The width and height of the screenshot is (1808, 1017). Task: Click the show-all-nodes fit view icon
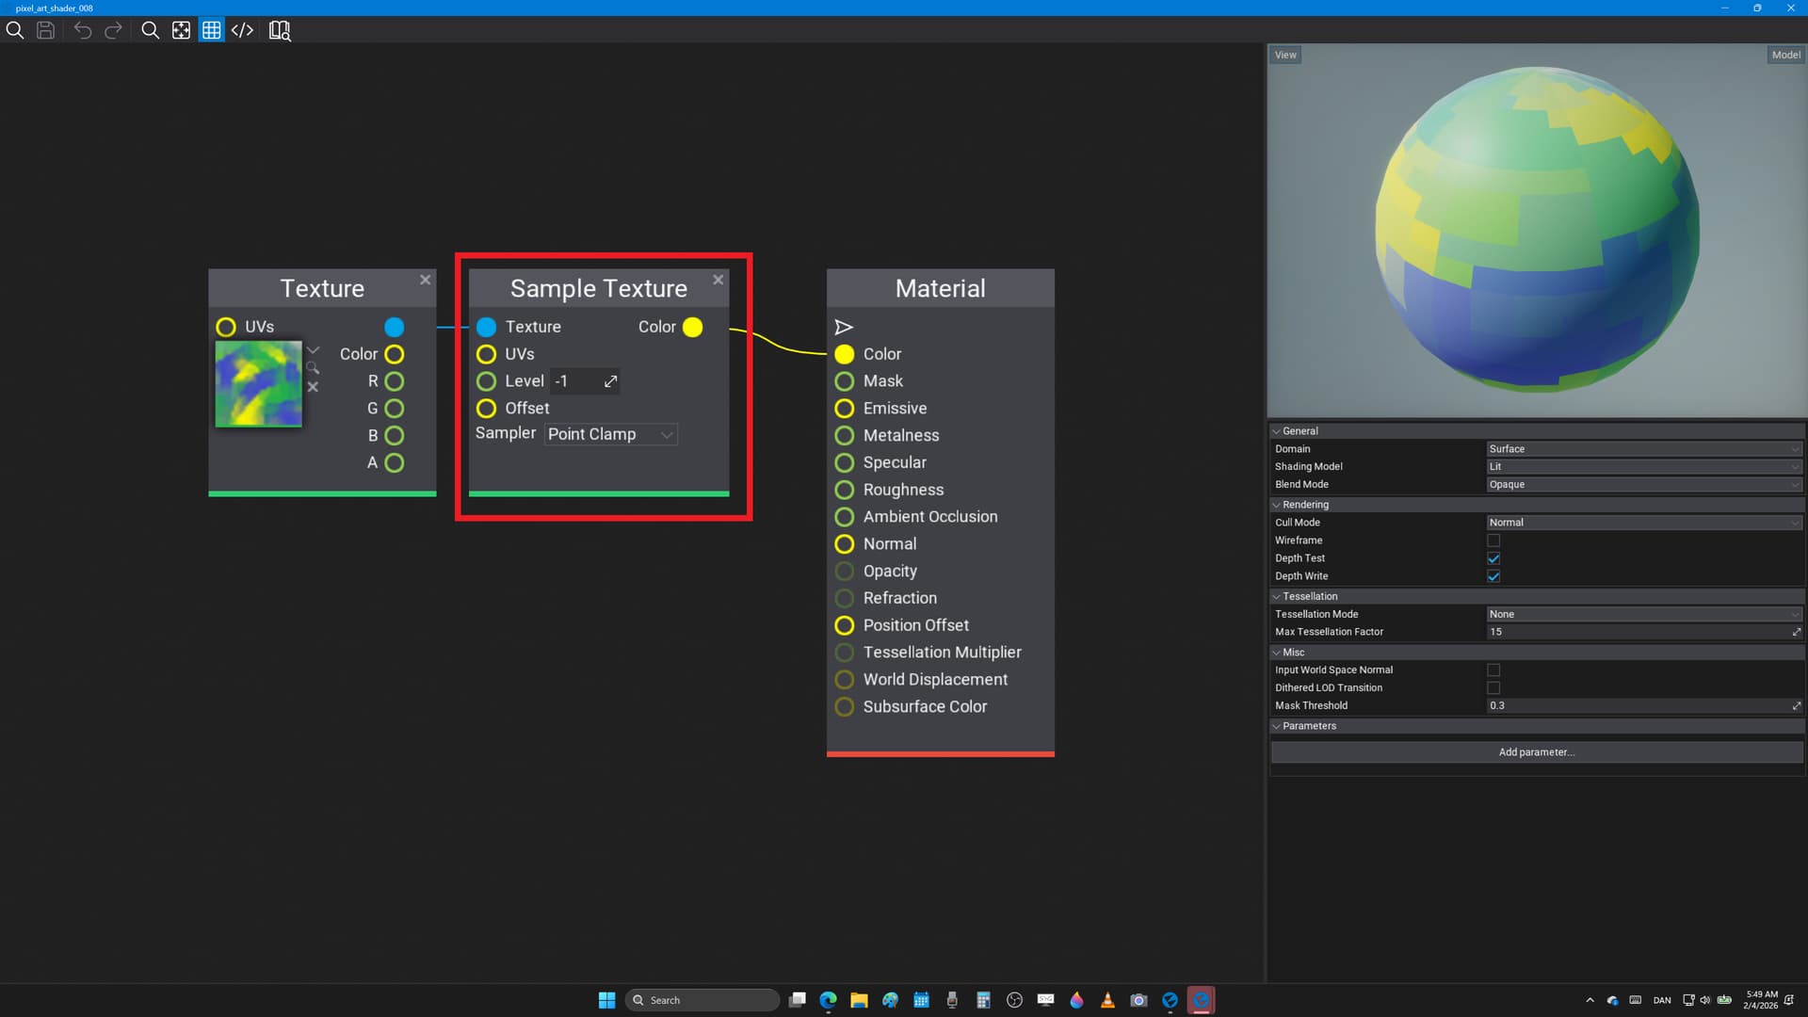tap(181, 30)
